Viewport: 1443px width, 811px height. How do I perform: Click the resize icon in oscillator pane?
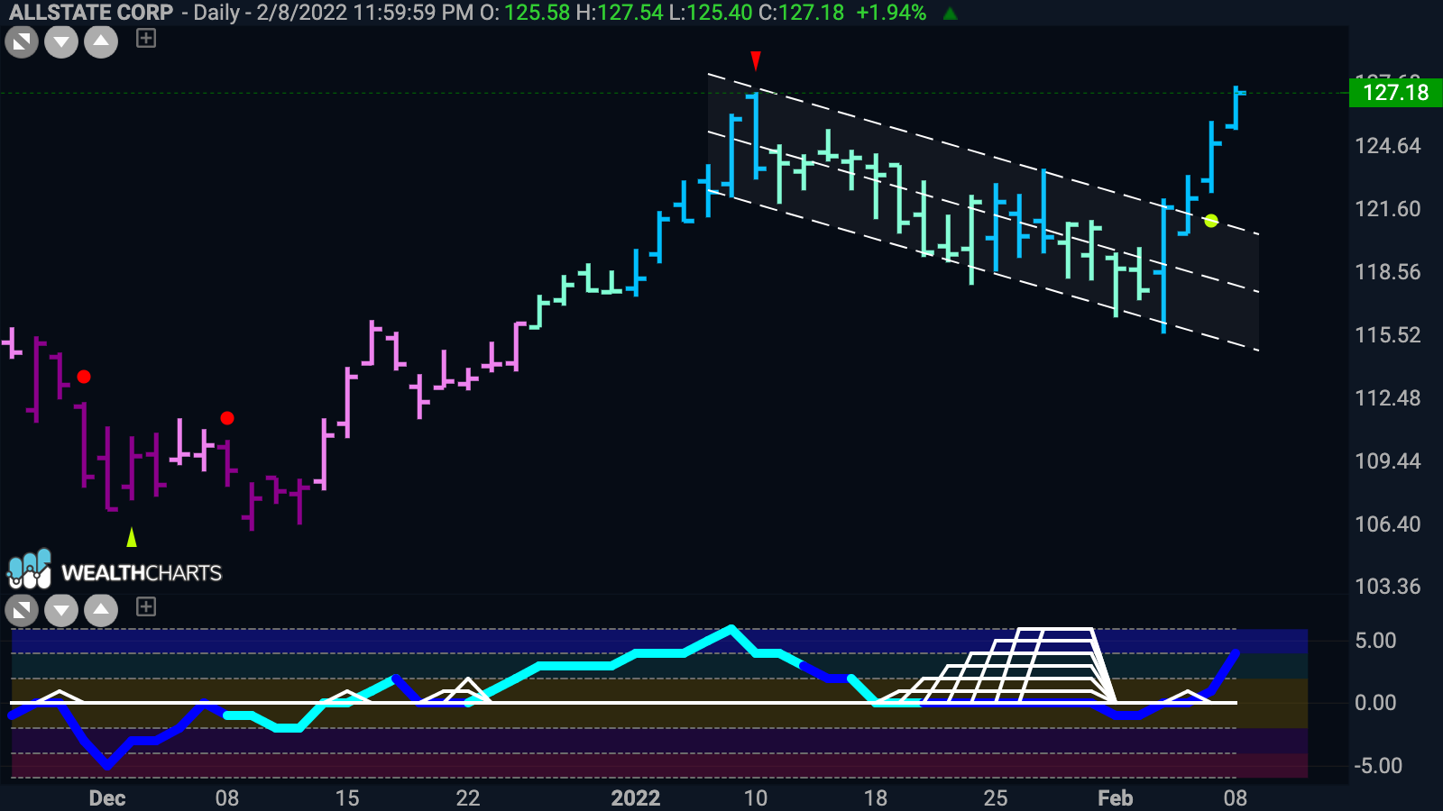[x=22, y=611]
